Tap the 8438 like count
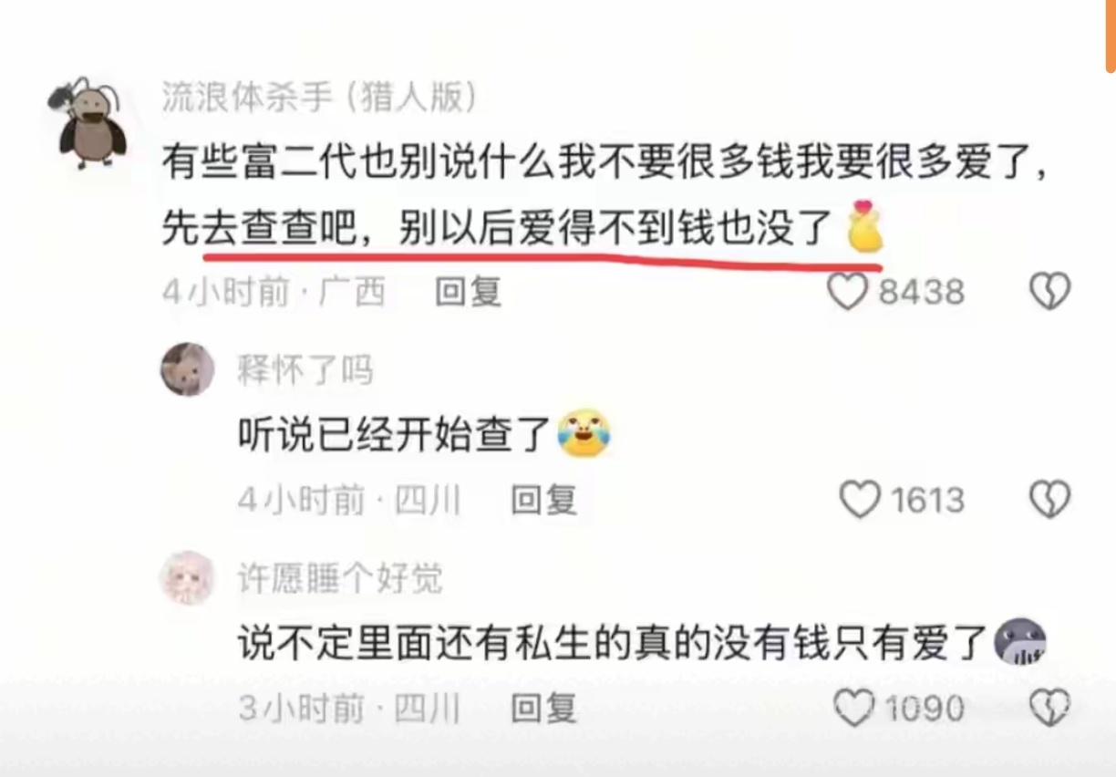The width and height of the screenshot is (1116, 777). 921,292
